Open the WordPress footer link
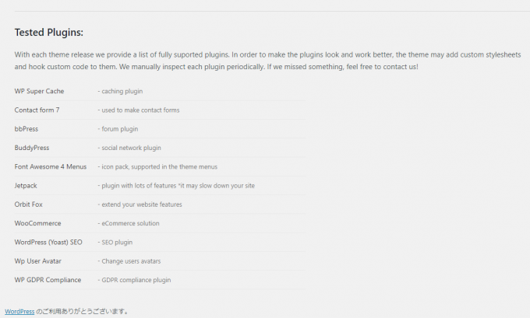Viewport: 530px width, 318px height. pos(19,312)
